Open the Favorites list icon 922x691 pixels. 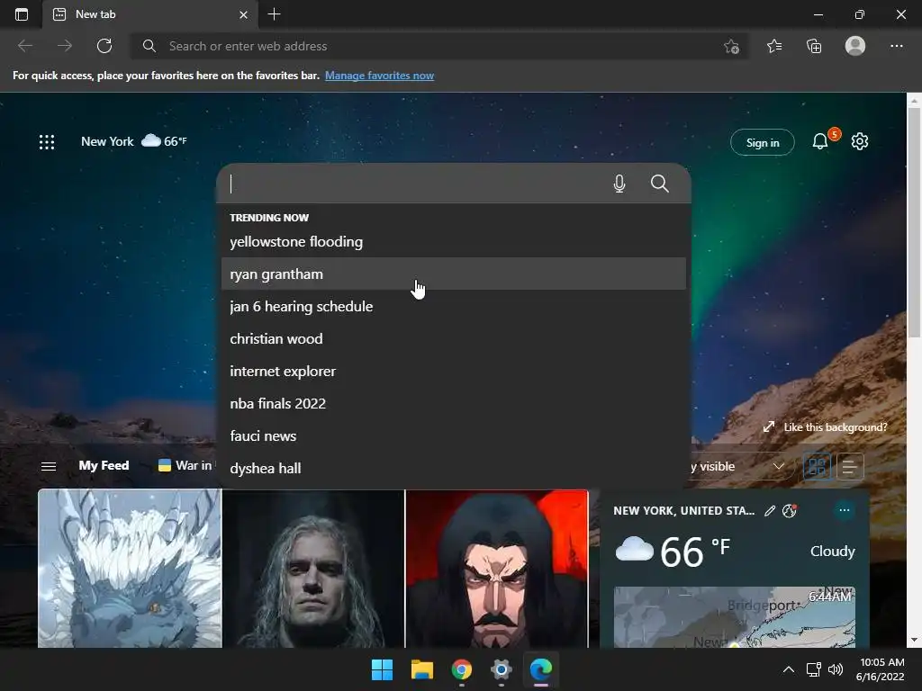tap(774, 46)
